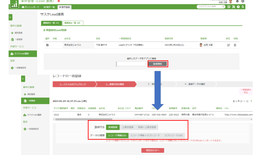This screenshot has height=155, width=276.
Task: Click the tools wrench icon in the green toolbar
Action: 233,7
